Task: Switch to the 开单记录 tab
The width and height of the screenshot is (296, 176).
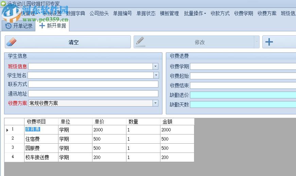Action: tap(18, 26)
